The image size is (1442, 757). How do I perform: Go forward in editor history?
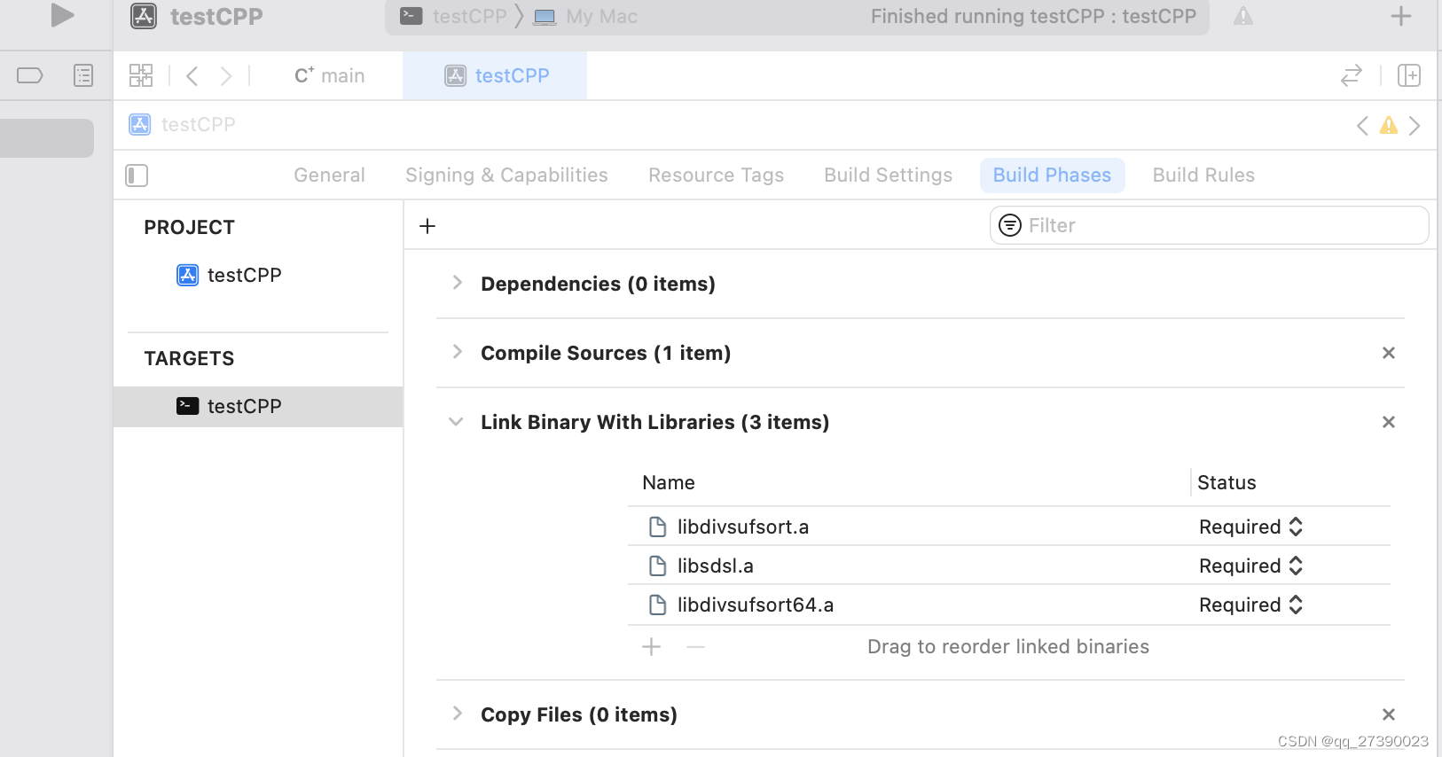click(x=225, y=75)
